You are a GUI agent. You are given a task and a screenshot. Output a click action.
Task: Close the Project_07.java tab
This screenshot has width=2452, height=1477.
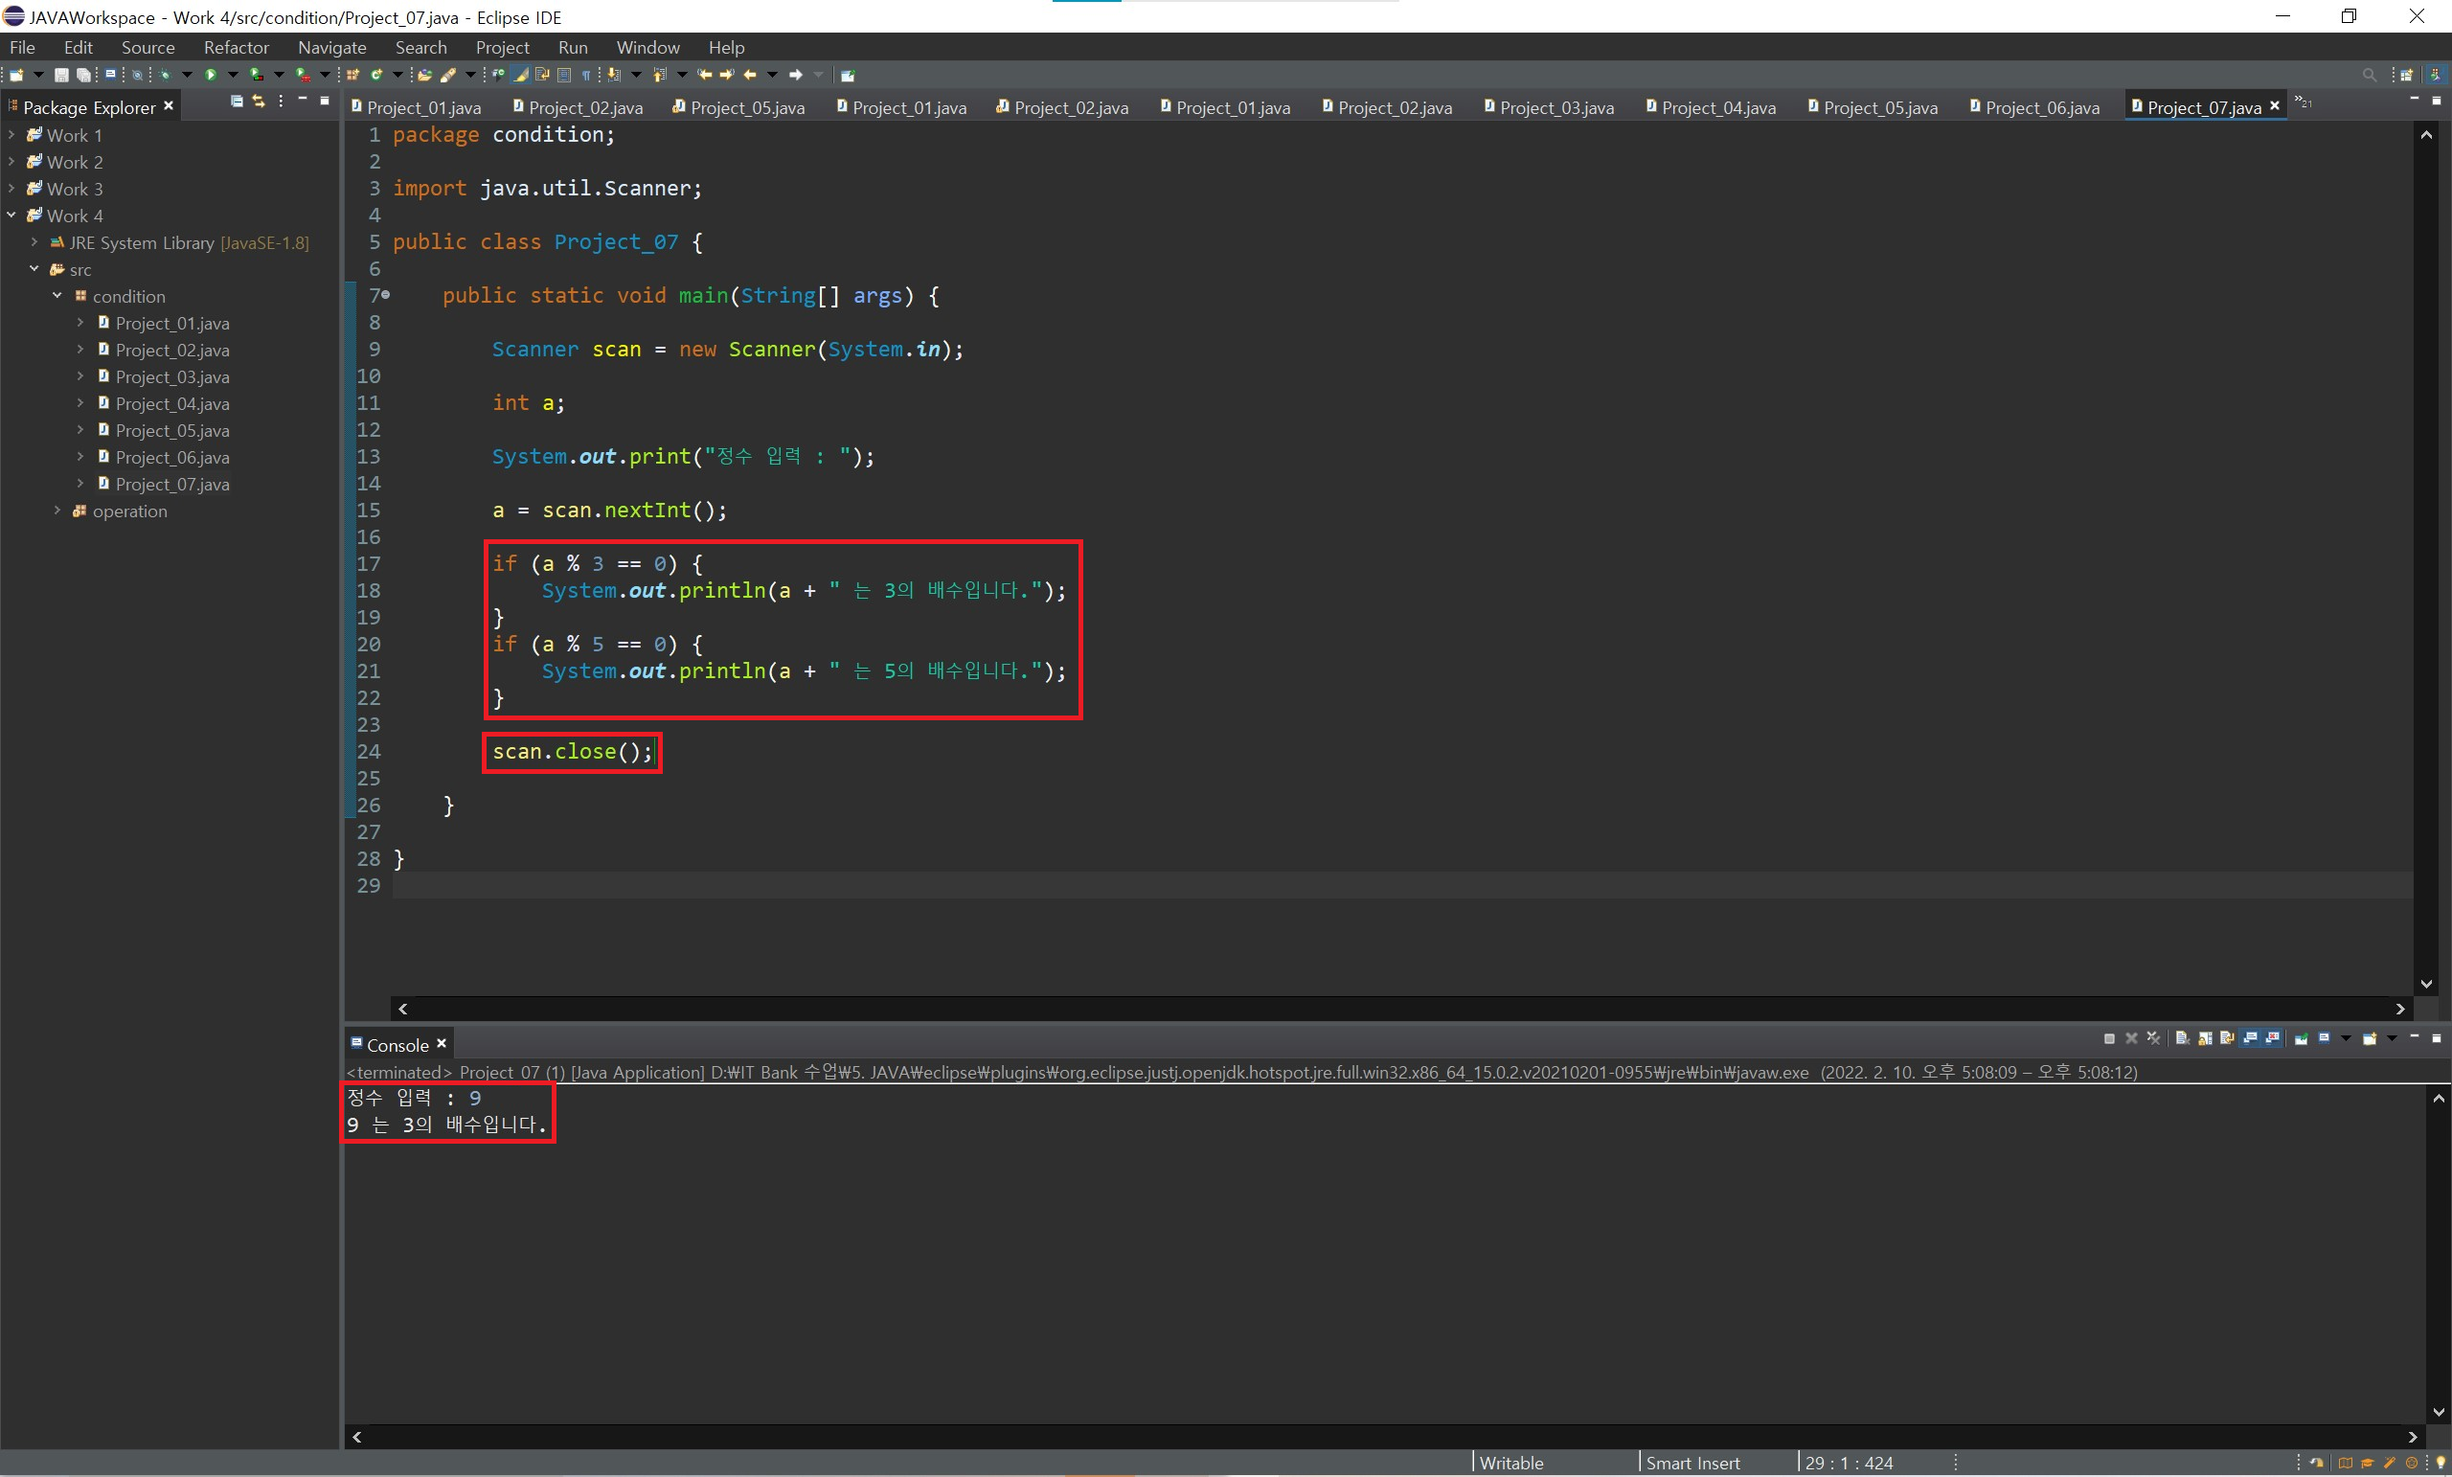tap(2275, 105)
